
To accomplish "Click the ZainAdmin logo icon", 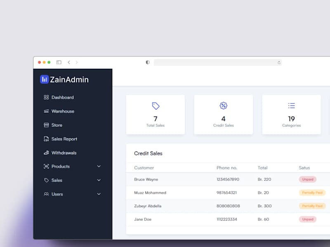I will tap(45, 79).
